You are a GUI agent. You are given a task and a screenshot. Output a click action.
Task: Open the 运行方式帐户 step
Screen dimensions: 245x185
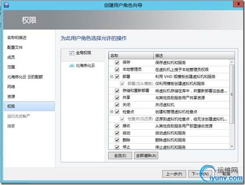pyautogui.click(x=18, y=116)
